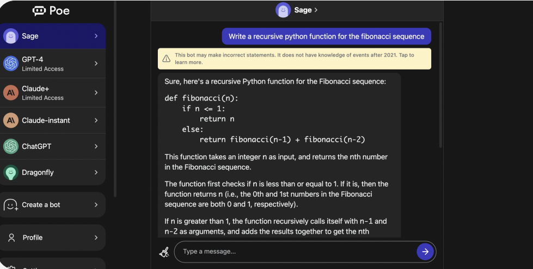
Task: Open the Profile row chevron
Action: pos(96,237)
